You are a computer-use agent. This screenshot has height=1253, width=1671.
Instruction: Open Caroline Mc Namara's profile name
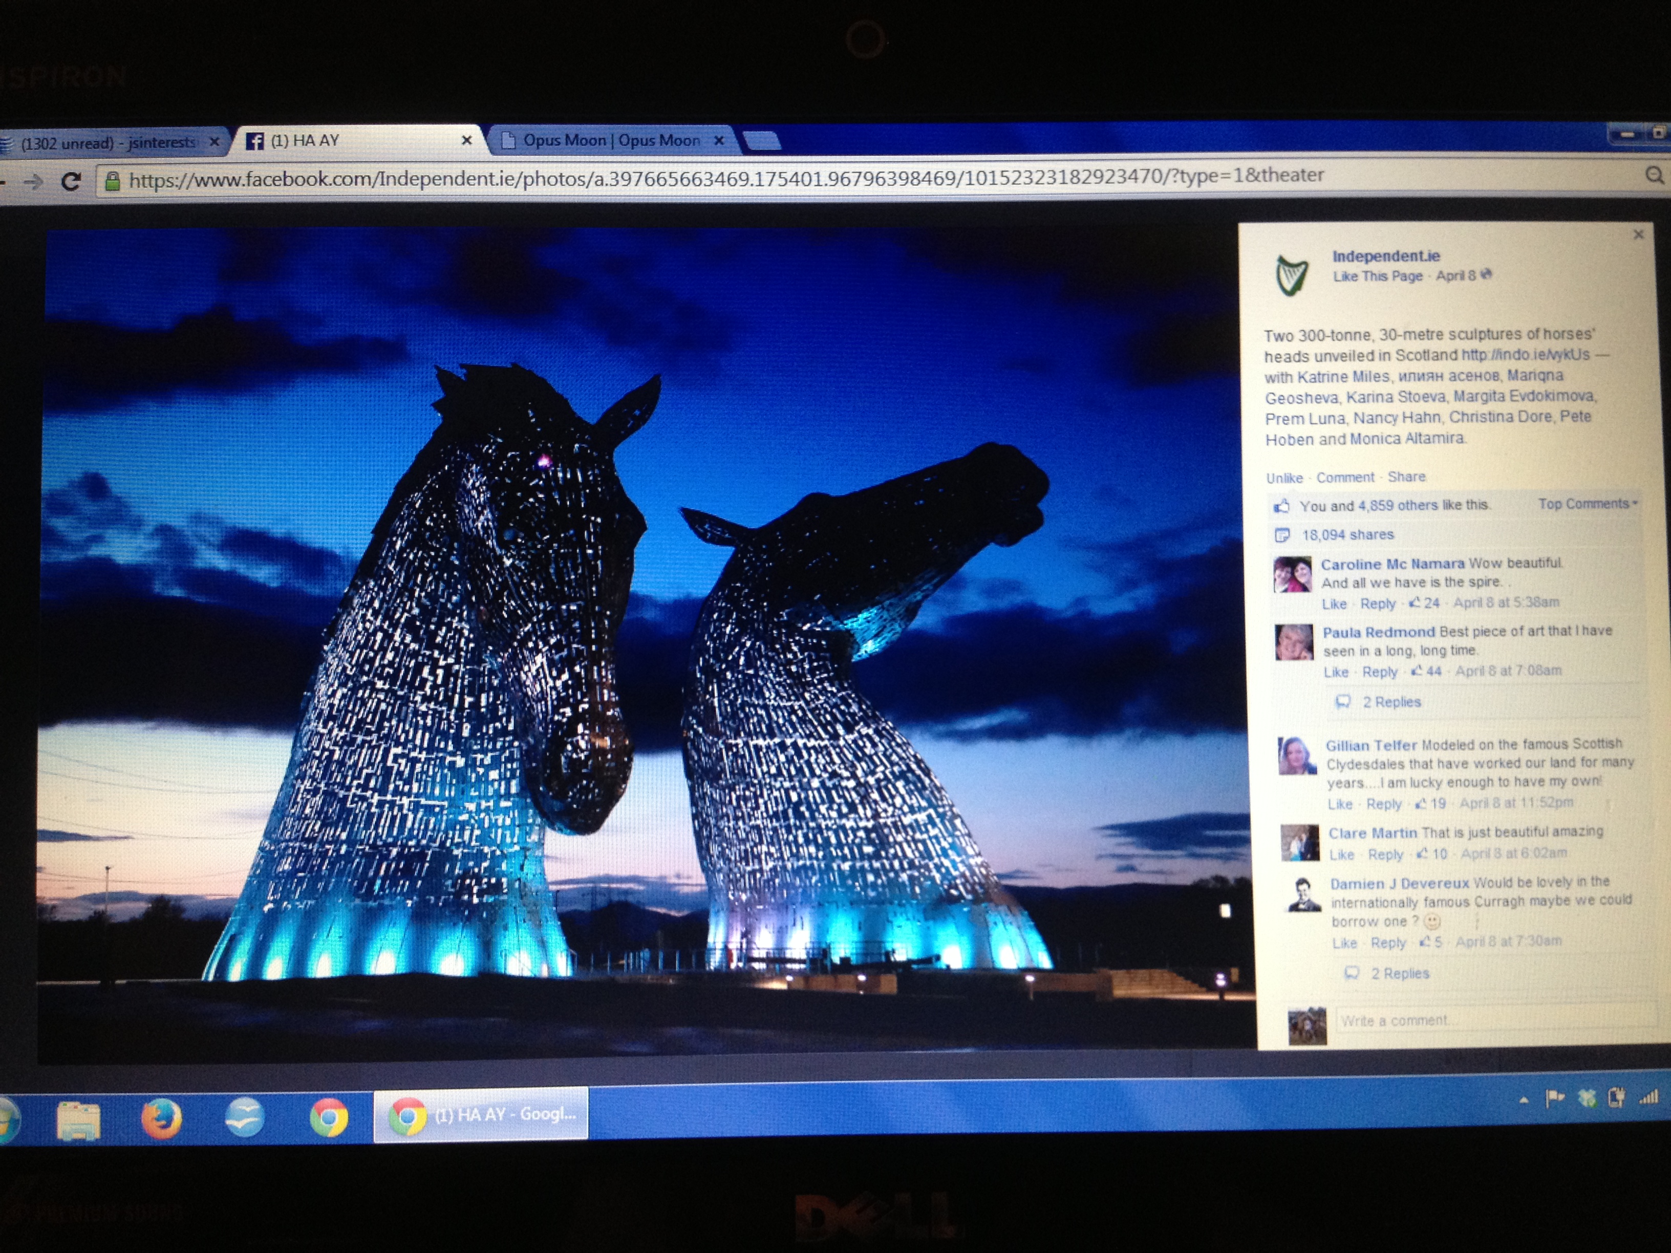[x=1392, y=564]
